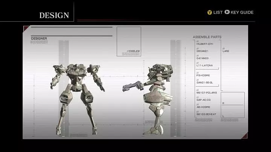
Task: Select the LARE part entry
Action: pos(226,51)
